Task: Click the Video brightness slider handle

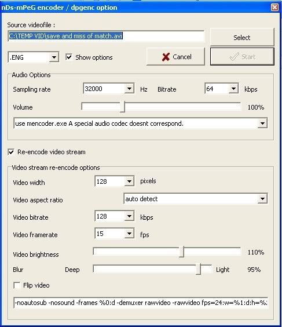Action: pyautogui.click(x=182, y=252)
